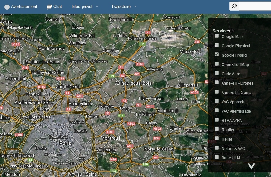Enable Annexe II - Drones checkbox
Screen dimensions: 271x177
point(216,83)
